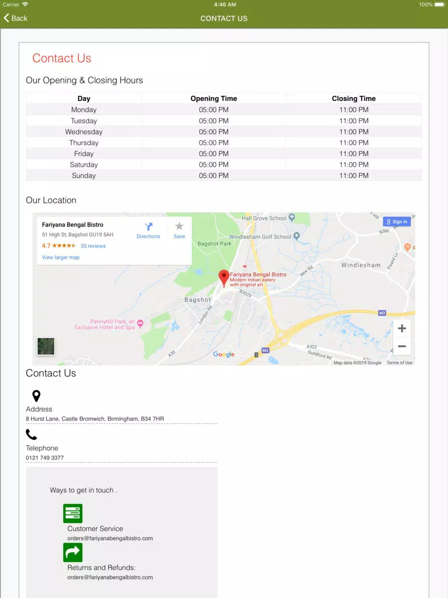Open the 55 reviews link
Image resolution: width=448 pixels, height=598 pixels.
[x=93, y=246]
